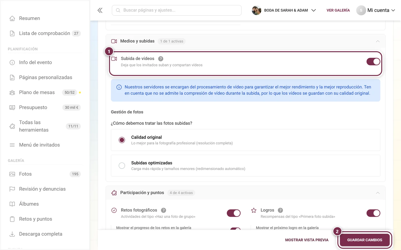This screenshot has width=401, height=250.
Task: Click the wedding couple avatar thumbnail
Action: [256, 10]
